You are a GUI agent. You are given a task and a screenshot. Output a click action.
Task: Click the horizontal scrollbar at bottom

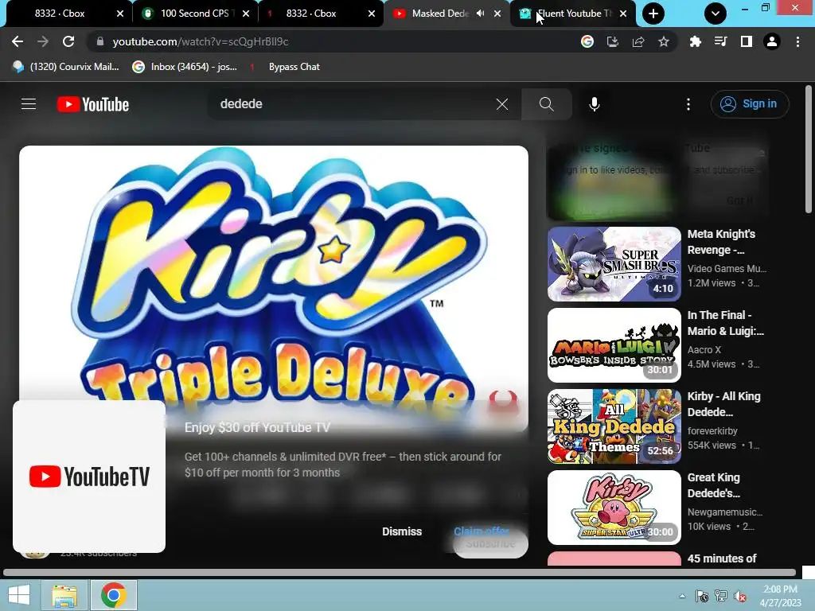(x=400, y=572)
